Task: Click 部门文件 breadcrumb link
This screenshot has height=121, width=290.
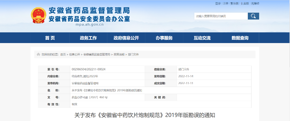Action: 133,54
